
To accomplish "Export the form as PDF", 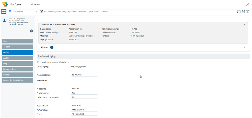I will [243, 12].
